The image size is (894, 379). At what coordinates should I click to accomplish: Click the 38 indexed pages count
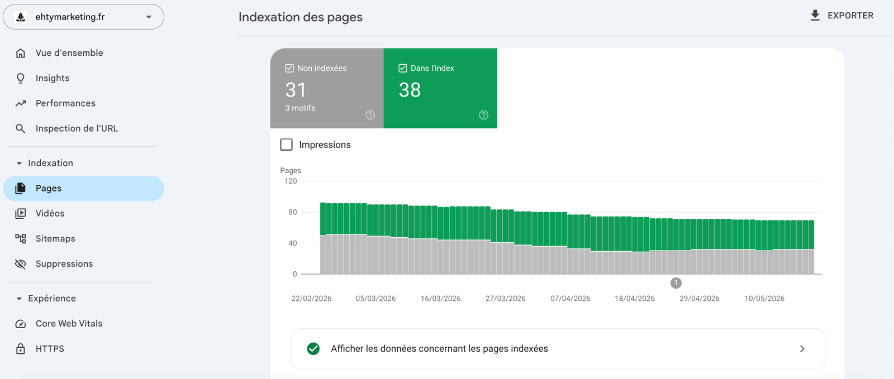410,90
